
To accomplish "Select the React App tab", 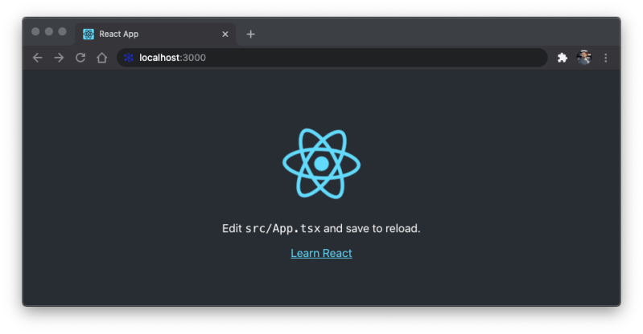I will point(155,34).
